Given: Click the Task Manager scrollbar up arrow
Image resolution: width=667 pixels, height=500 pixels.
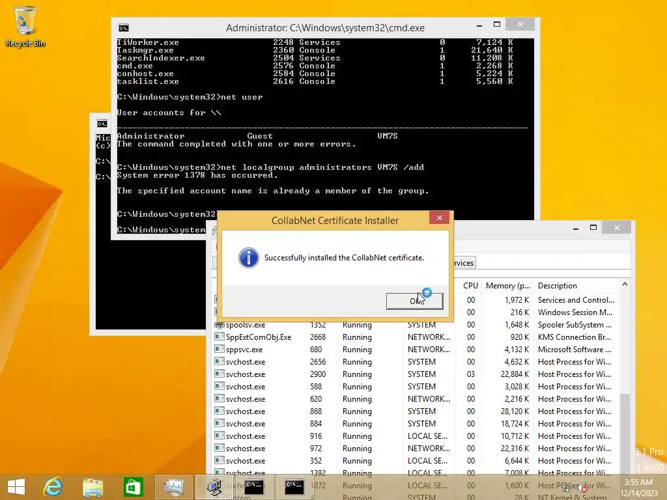Looking at the screenshot, I should click(x=625, y=284).
